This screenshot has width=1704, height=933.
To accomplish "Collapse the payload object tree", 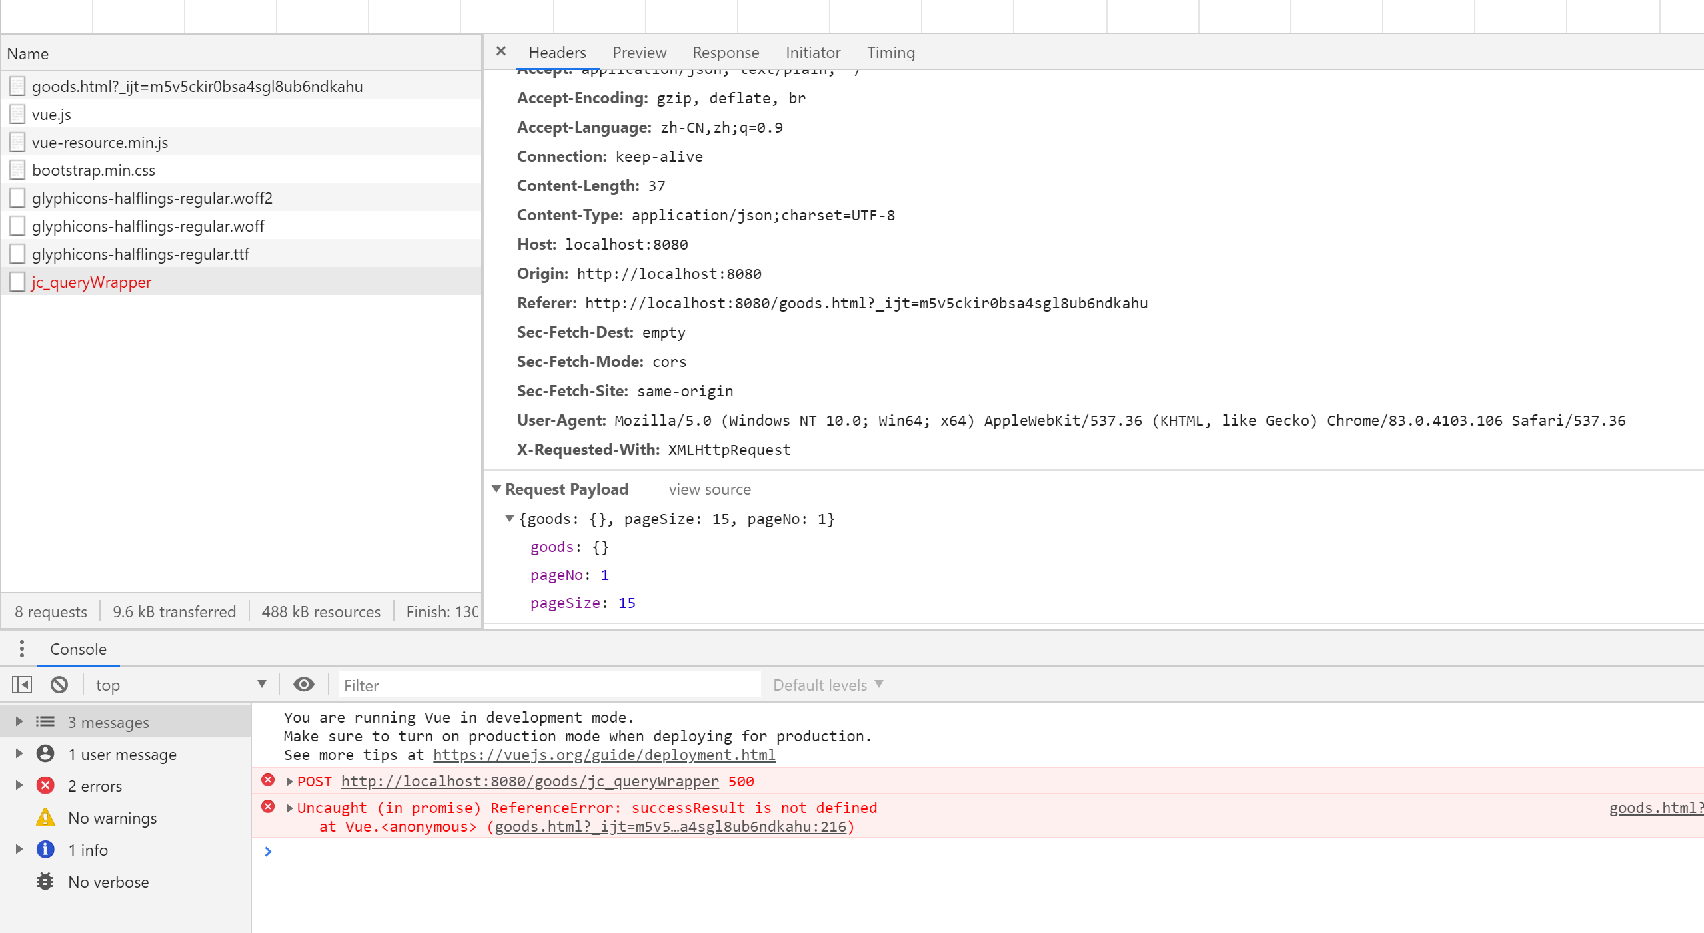I will (509, 518).
